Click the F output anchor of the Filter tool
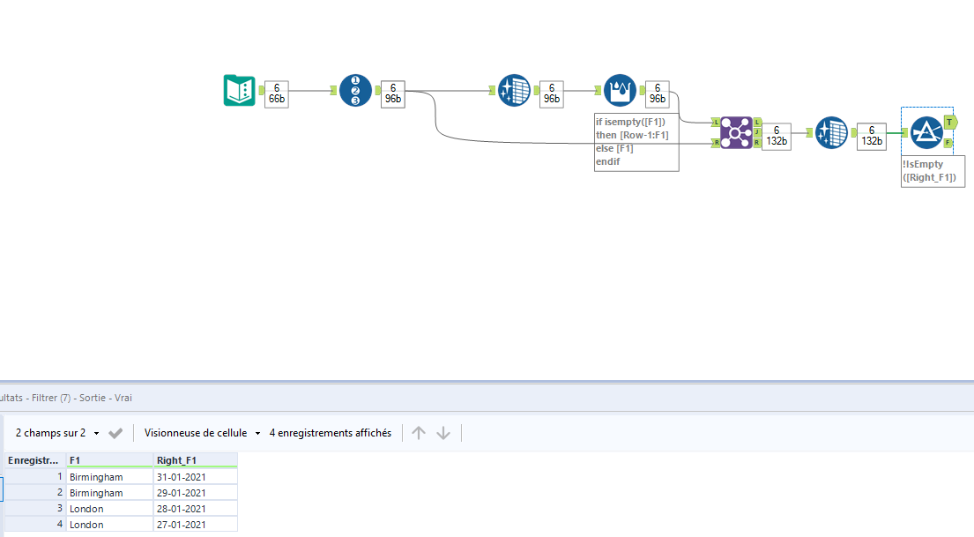This screenshot has height=537, width=974. tap(949, 142)
